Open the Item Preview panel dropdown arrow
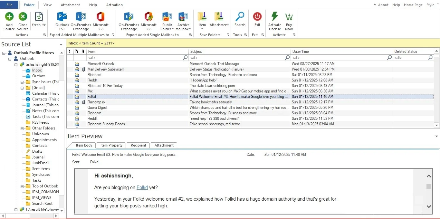Image resolution: width=440 pixels, height=219 pixels. [436, 137]
